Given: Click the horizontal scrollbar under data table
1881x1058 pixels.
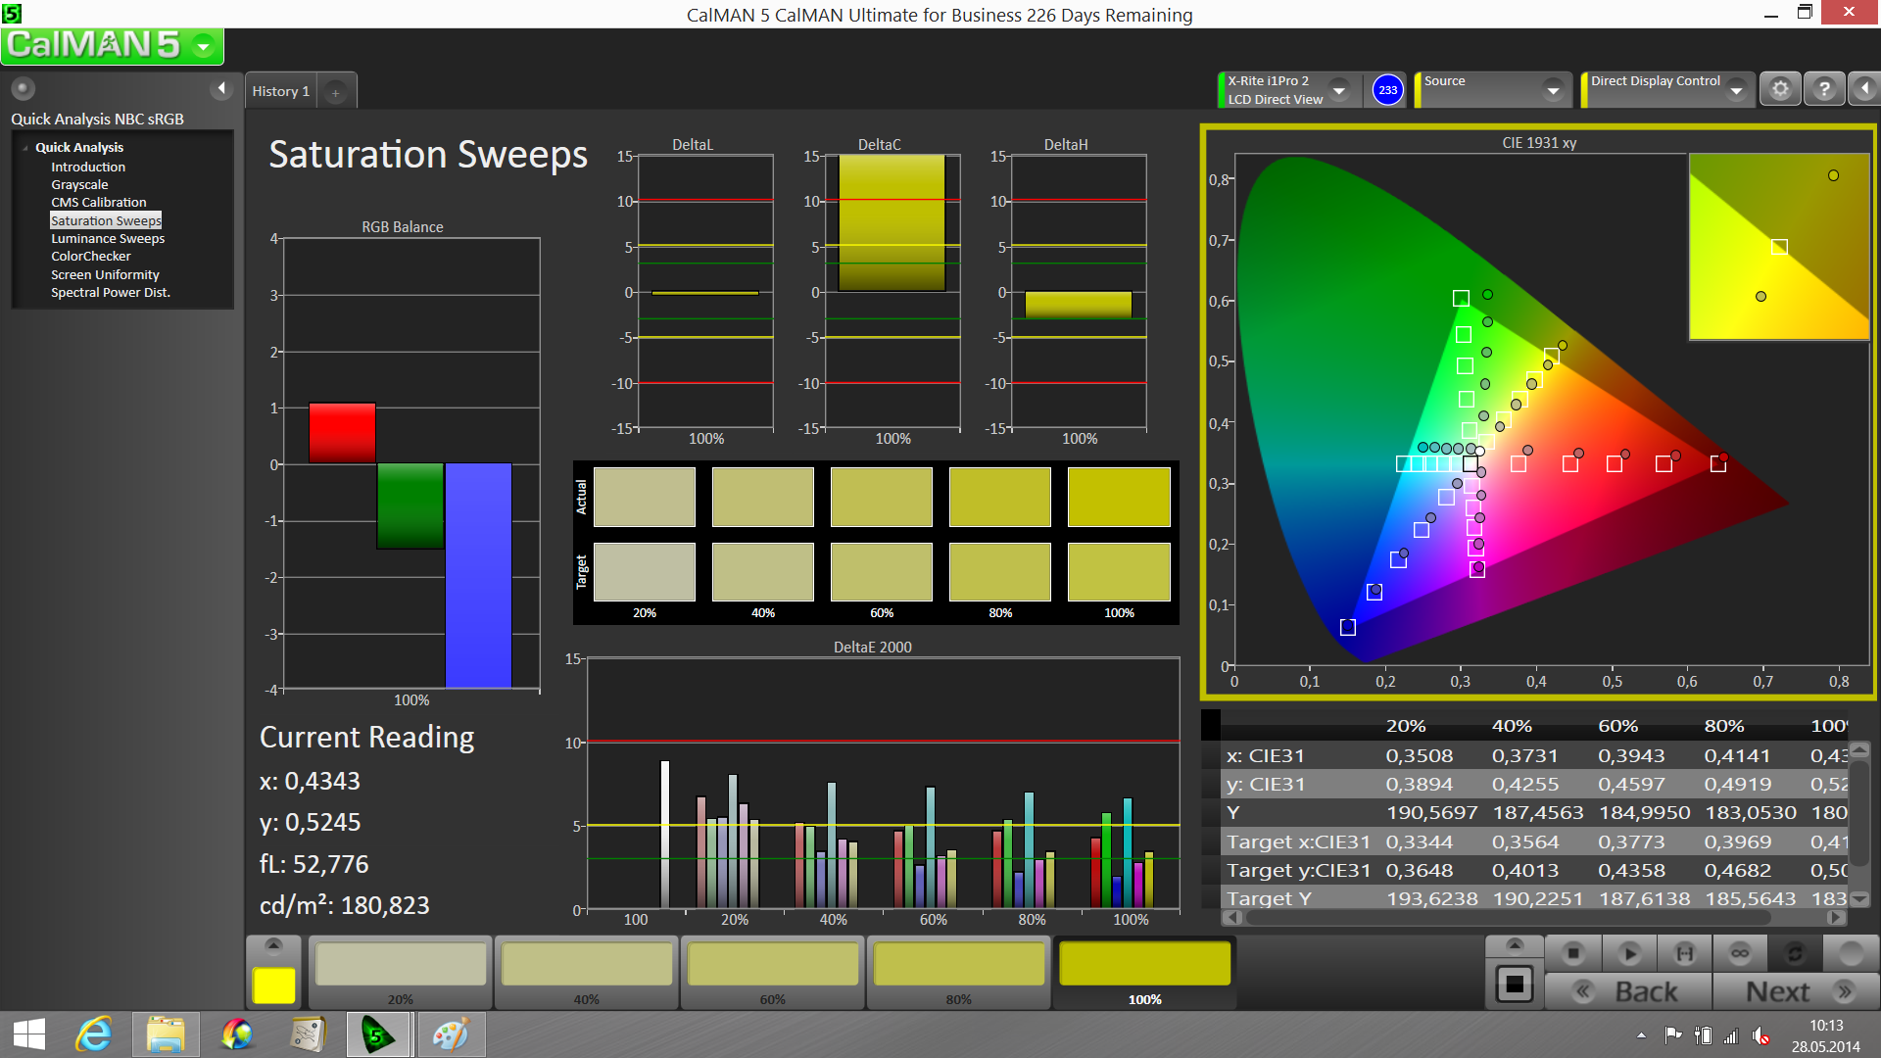Looking at the screenshot, I should click(x=1509, y=918).
